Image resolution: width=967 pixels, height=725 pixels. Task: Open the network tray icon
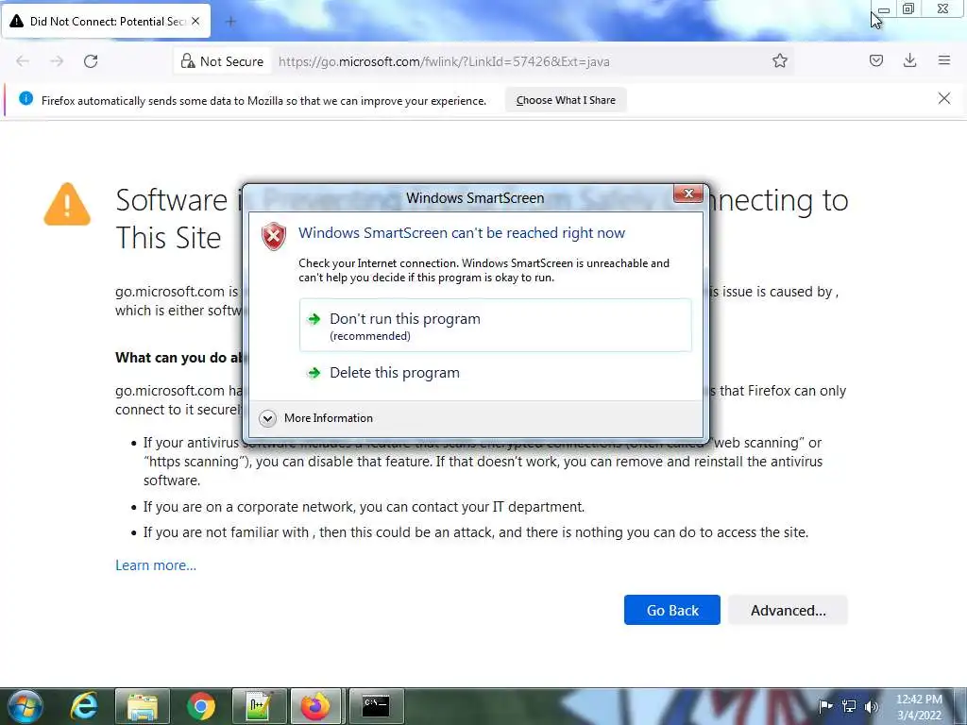pos(849,706)
